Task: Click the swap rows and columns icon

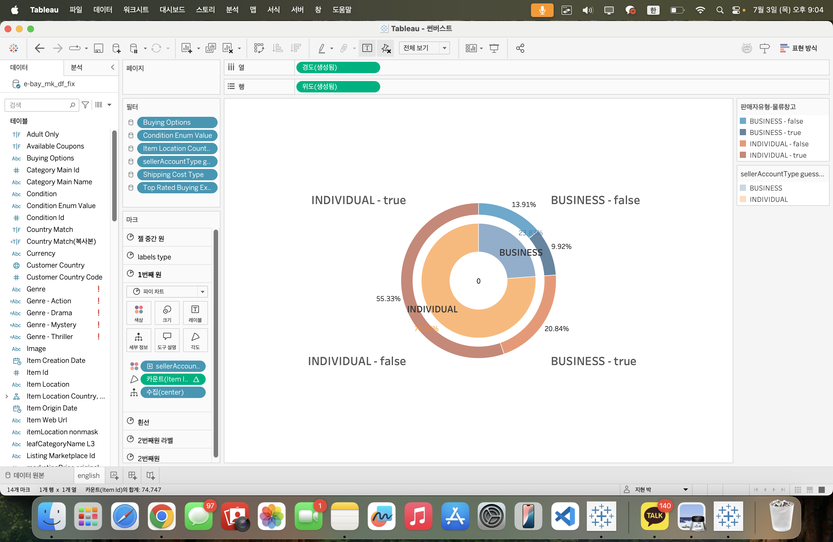Action: click(x=259, y=48)
